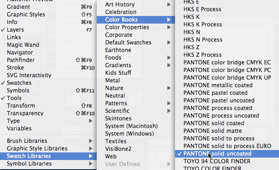Expand the Brush Libraries submenu
Viewport: 279px width, 170px height.
48,141
